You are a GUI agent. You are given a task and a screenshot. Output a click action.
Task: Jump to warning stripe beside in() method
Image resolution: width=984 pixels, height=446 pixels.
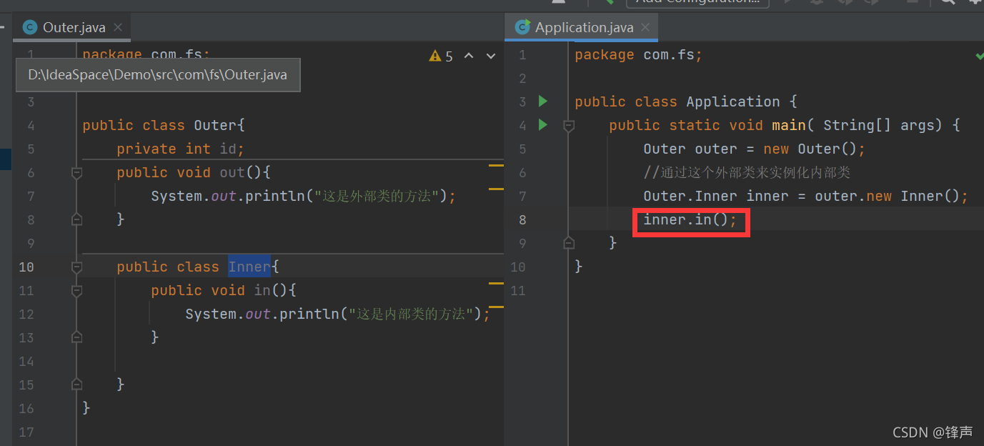(496, 284)
